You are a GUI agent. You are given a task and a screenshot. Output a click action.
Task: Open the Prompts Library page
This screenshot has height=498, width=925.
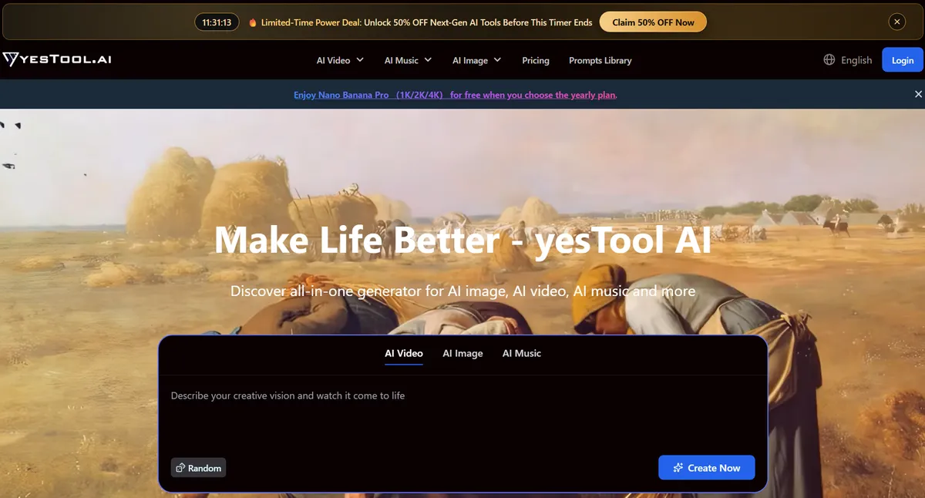[x=600, y=60]
